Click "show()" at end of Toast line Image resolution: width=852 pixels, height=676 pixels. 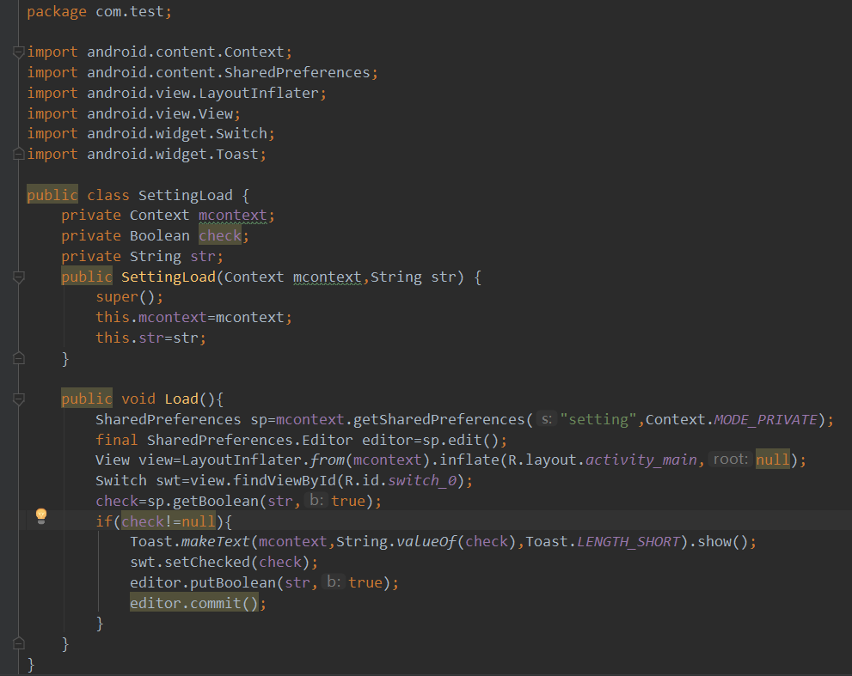pos(723,541)
